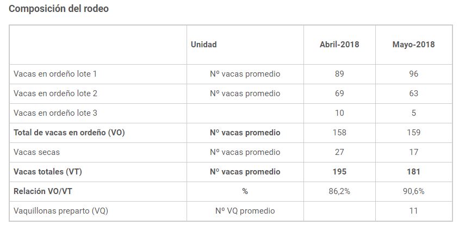Click 'Vaquillonas preparto (VQ)' row label
This screenshot has height=231, width=465.
(x=61, y=211)
